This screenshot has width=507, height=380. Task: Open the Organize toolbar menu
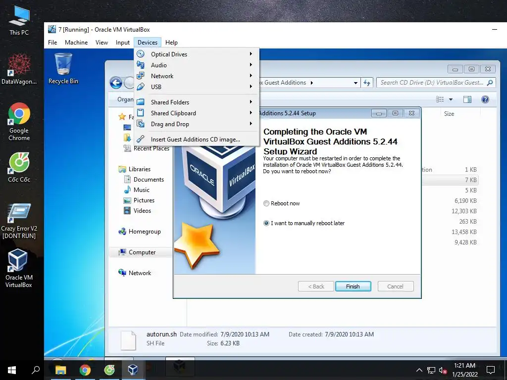125,99
